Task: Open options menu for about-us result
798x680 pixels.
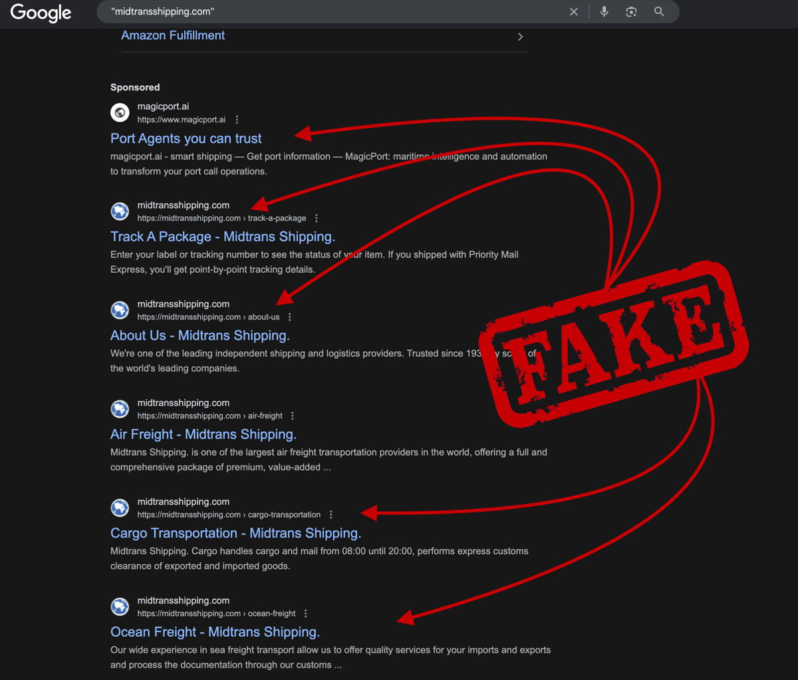Action: pos(290,317)
